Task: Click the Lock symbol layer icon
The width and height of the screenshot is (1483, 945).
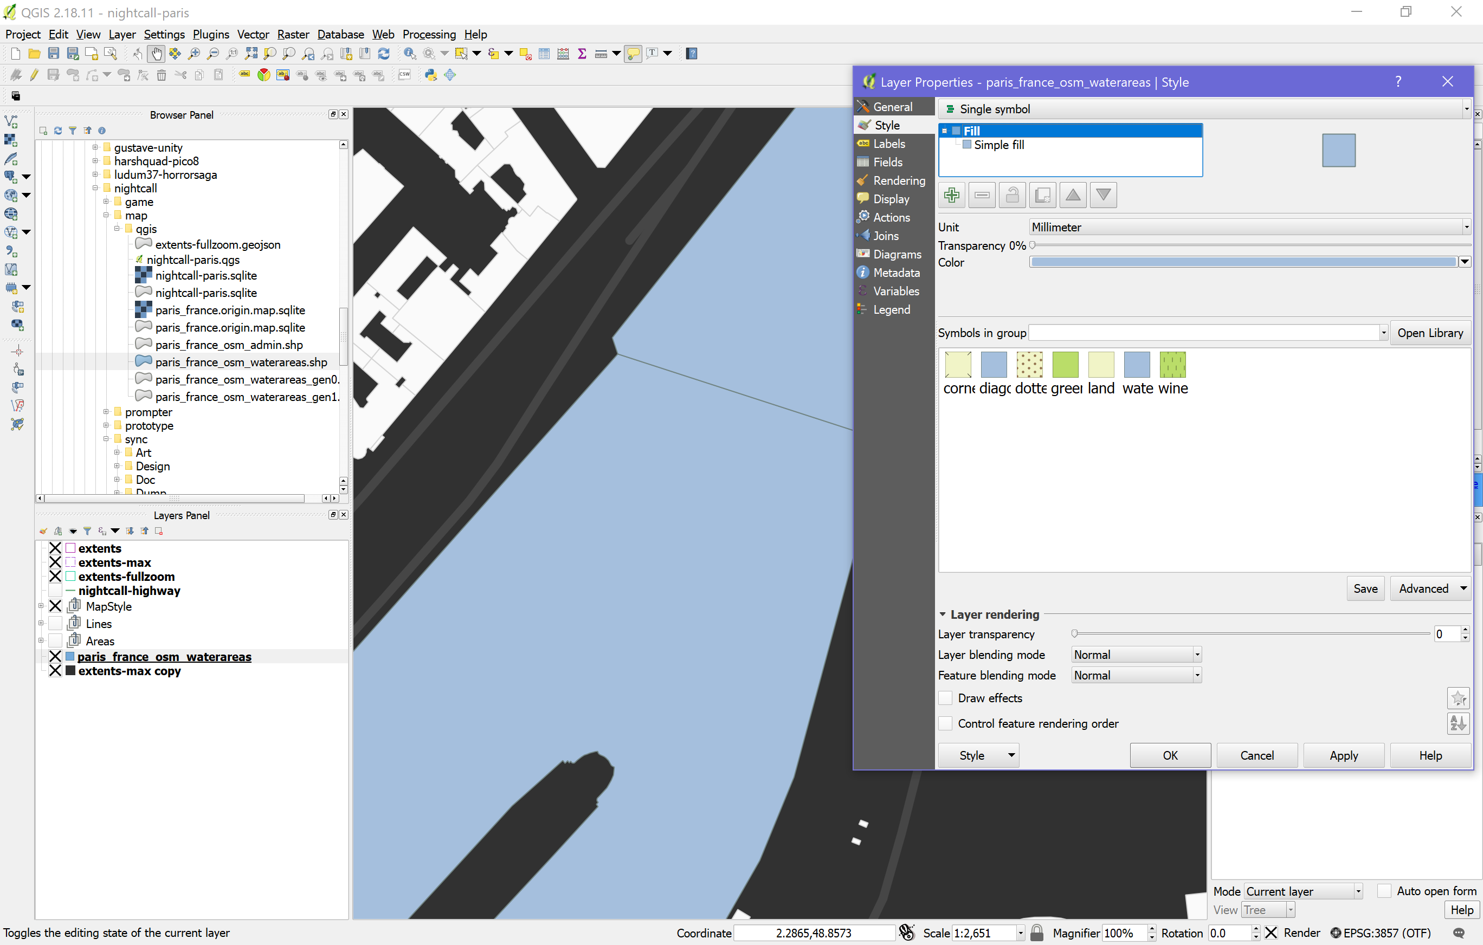Action: coord(1012,195)
